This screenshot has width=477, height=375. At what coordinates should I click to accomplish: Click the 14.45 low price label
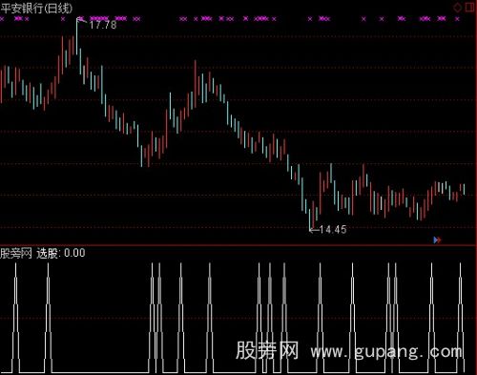click(x=333, y=229)
